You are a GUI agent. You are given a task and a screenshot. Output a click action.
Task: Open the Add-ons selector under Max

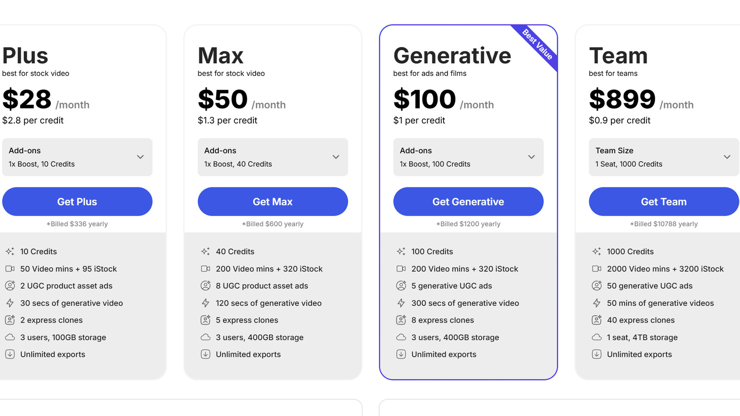click(272, 157)
